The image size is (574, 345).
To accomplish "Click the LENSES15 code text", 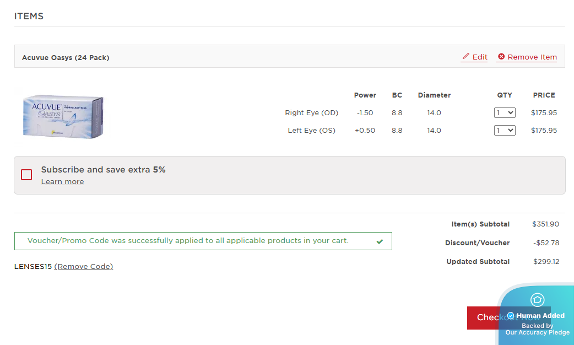I will [x=33, y=267].
